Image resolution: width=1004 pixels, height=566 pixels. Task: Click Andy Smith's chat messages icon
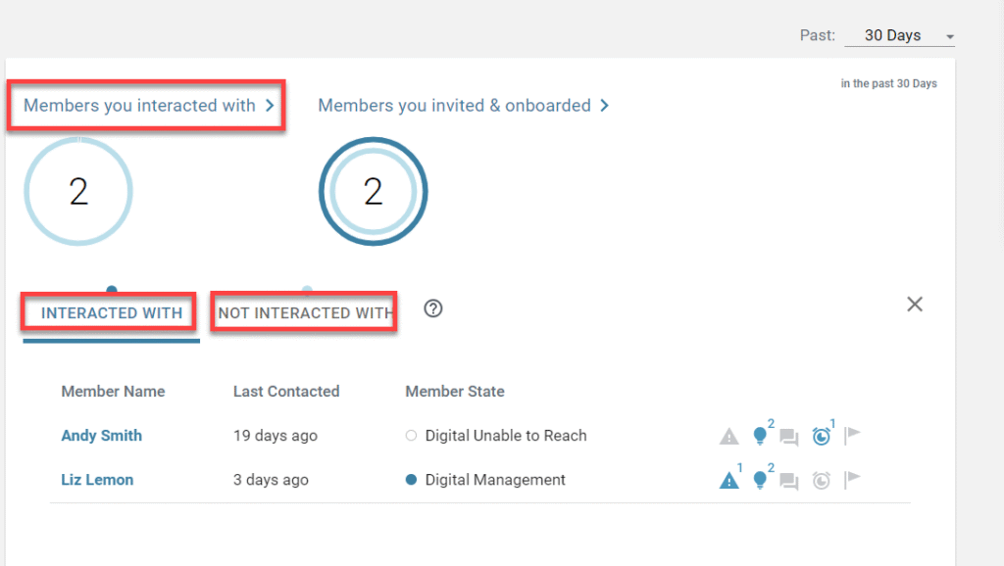coord(788,437)
